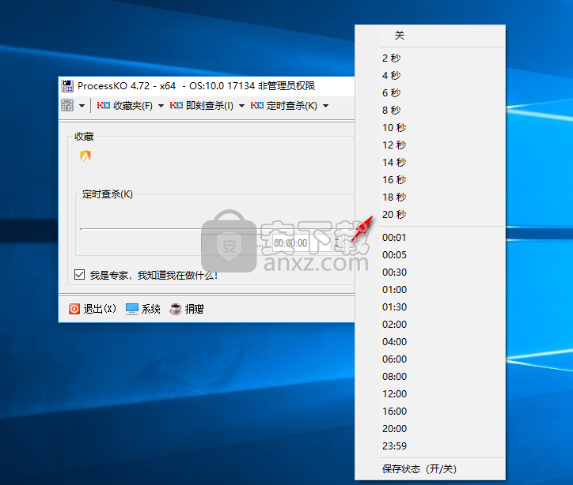Expand the arrow next to 即刻查杀(I)
The width and height of the screenshot is (573, 485).
[241, 106]
